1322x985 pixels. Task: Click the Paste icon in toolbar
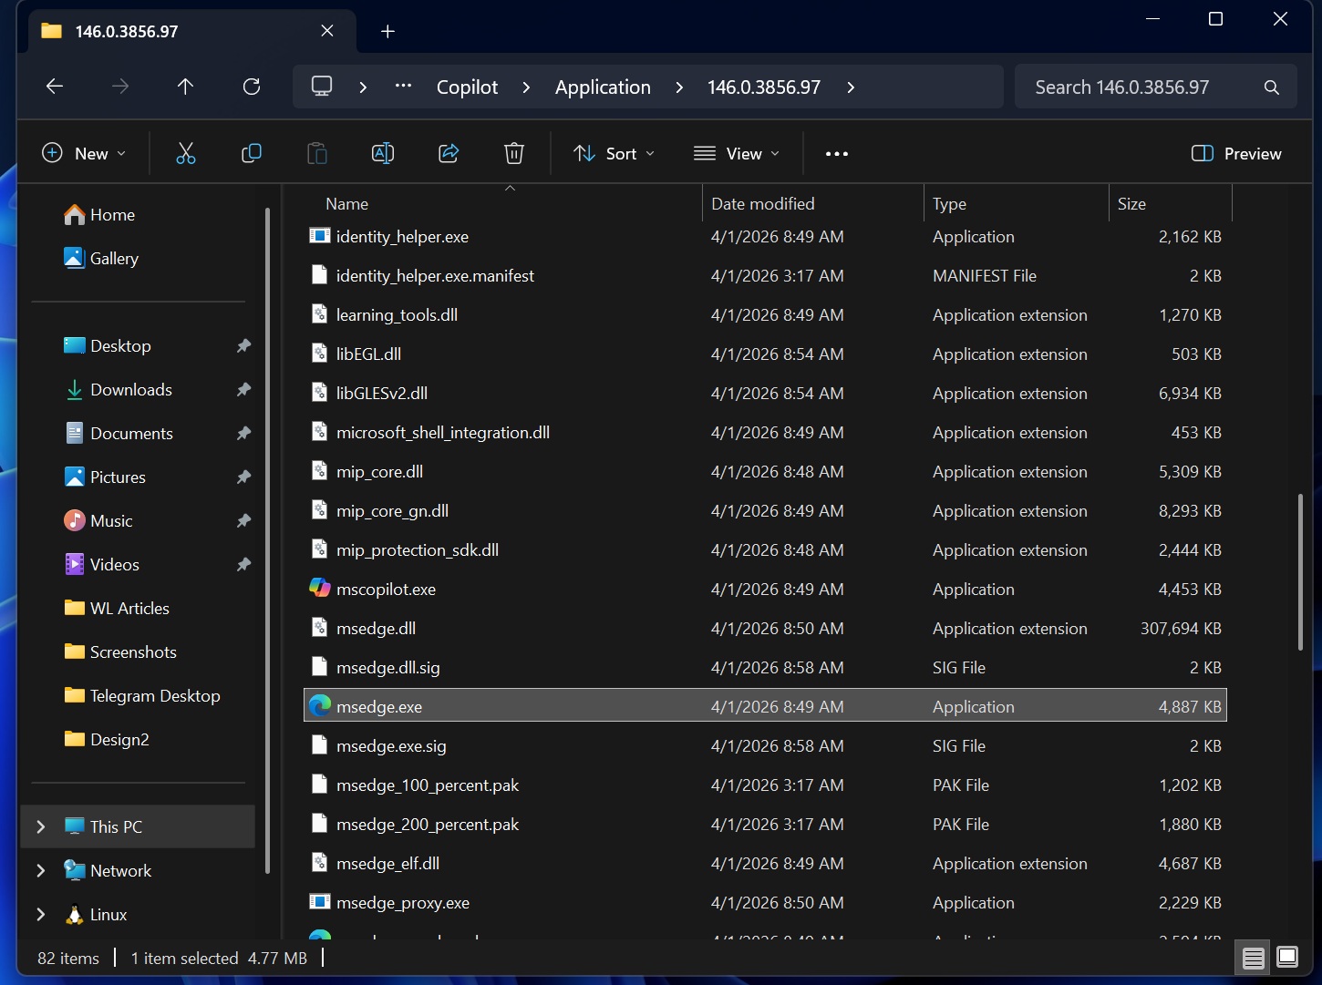317,153
